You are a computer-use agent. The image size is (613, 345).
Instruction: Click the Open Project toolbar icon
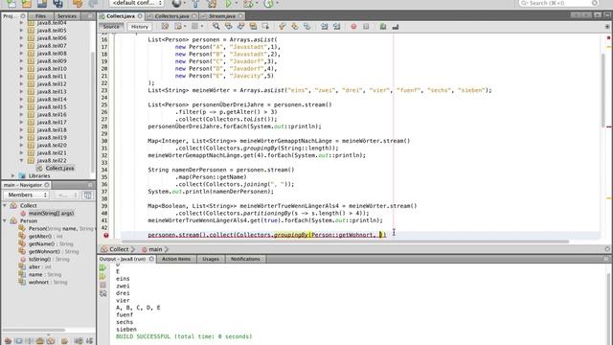click(42, 4)
